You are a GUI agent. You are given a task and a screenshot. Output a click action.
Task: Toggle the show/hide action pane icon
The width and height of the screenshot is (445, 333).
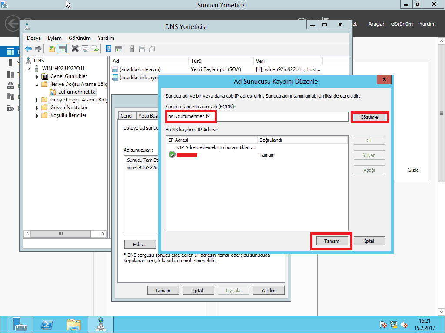[x=119, y=49]
